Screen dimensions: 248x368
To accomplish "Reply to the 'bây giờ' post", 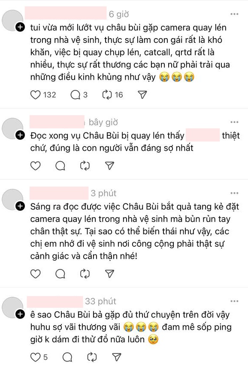I will (x=60, y=166).
